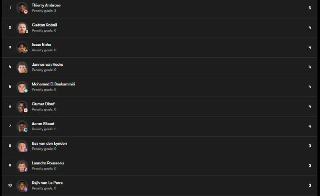
Task: Open Oumar Diouf's name link
Action: [x=43, y=104]
